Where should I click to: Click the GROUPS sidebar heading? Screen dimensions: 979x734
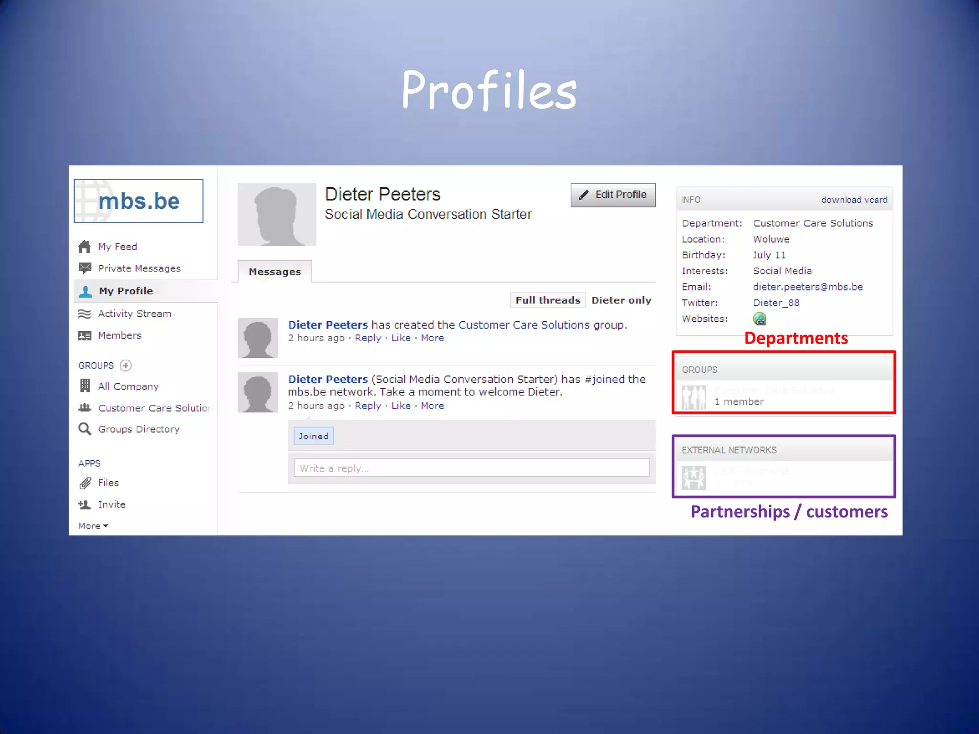click(96, 366)
